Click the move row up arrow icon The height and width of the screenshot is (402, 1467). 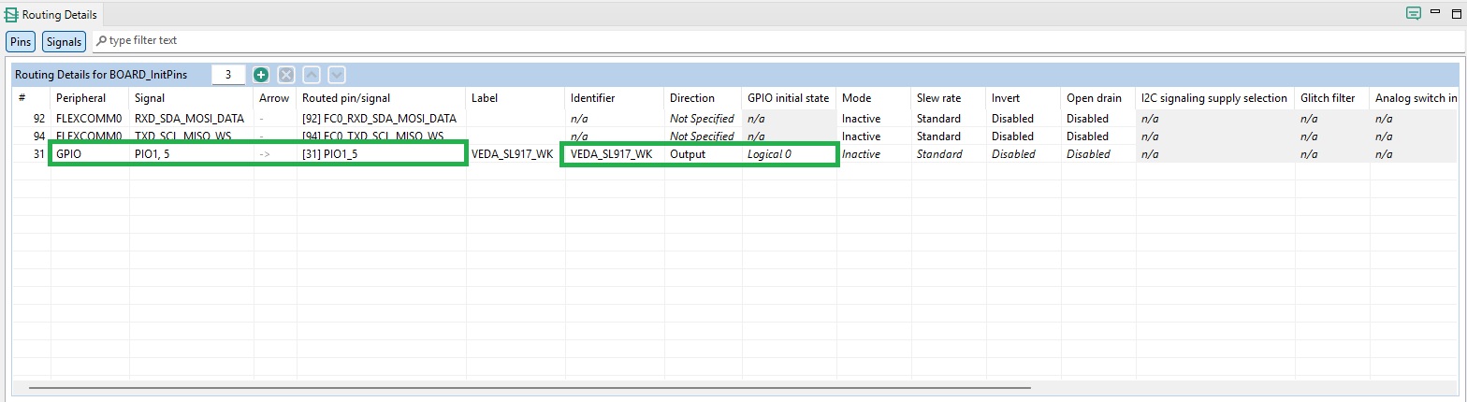pos(312,75)
